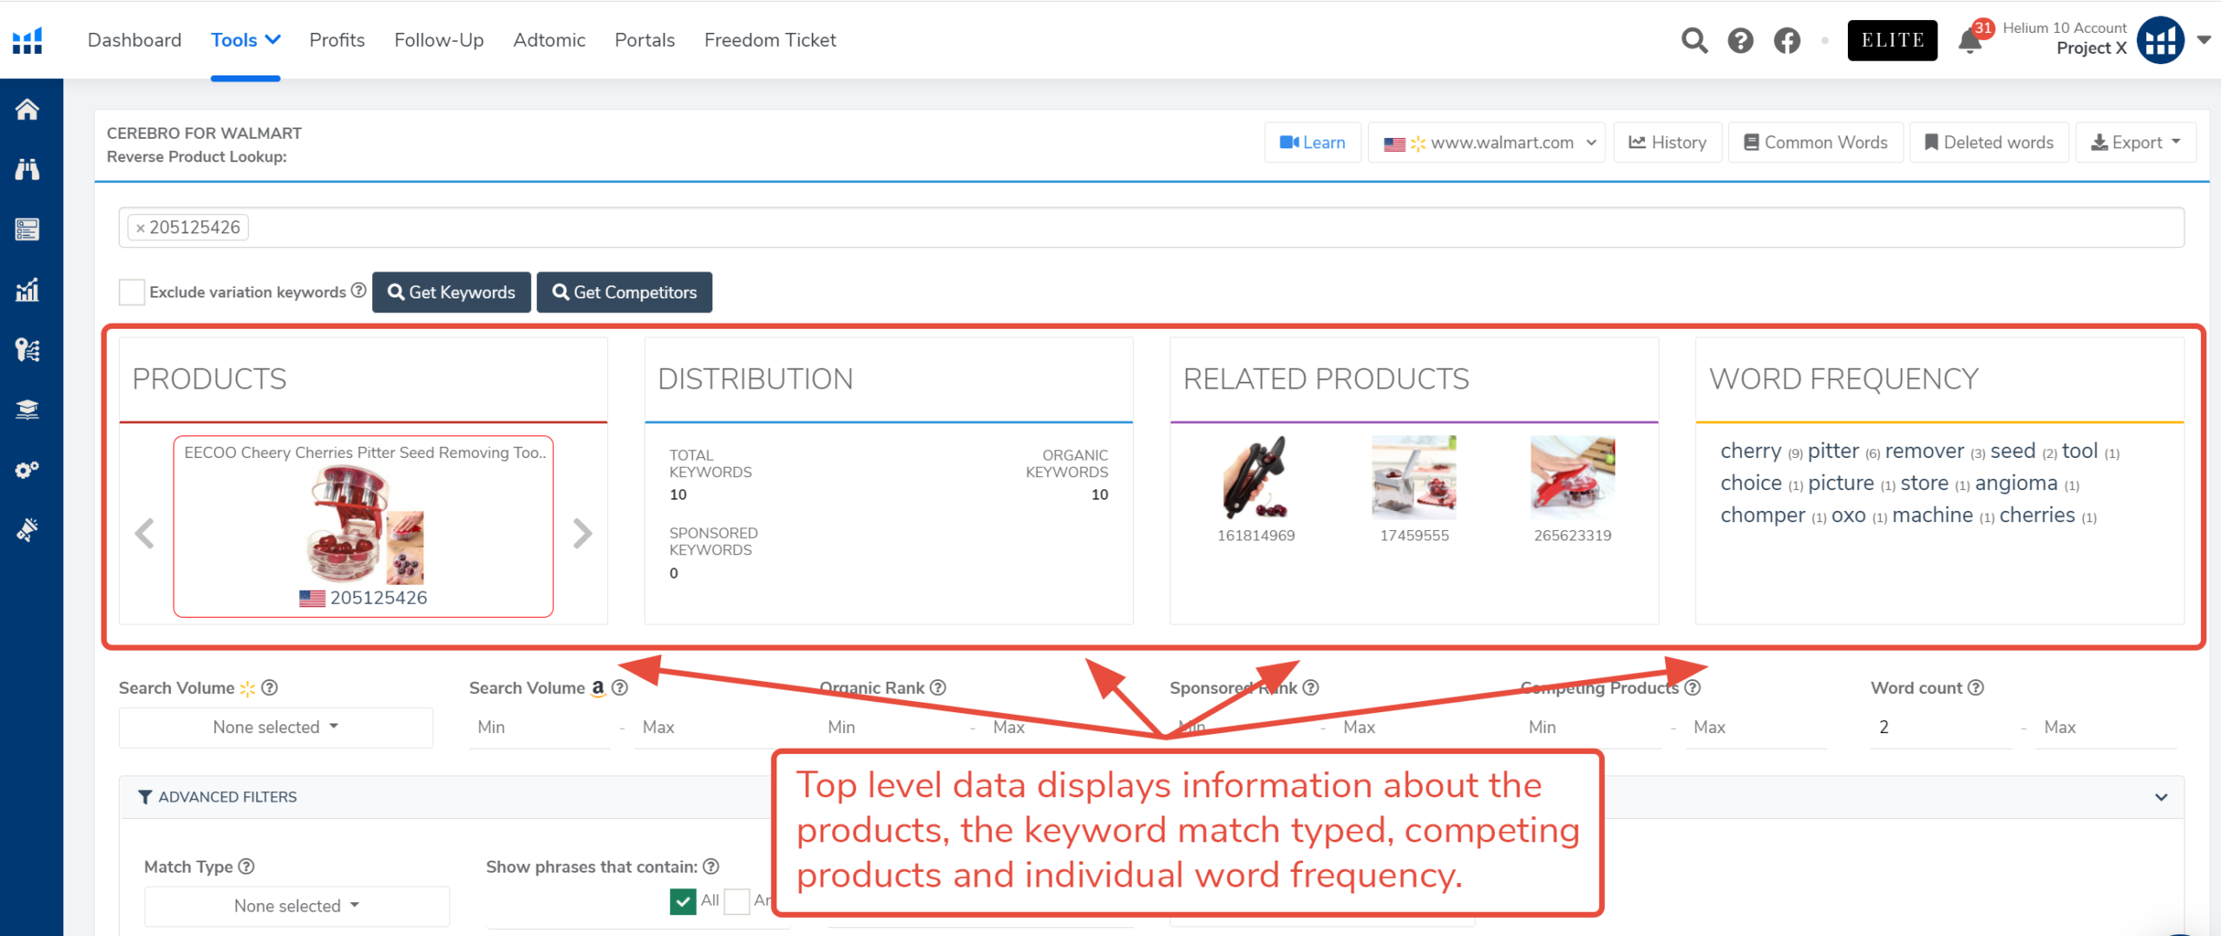This screenshot has width=2221, height=936.
Task: Uncheck the All phrases checkbox
Action: coord(683,901)
